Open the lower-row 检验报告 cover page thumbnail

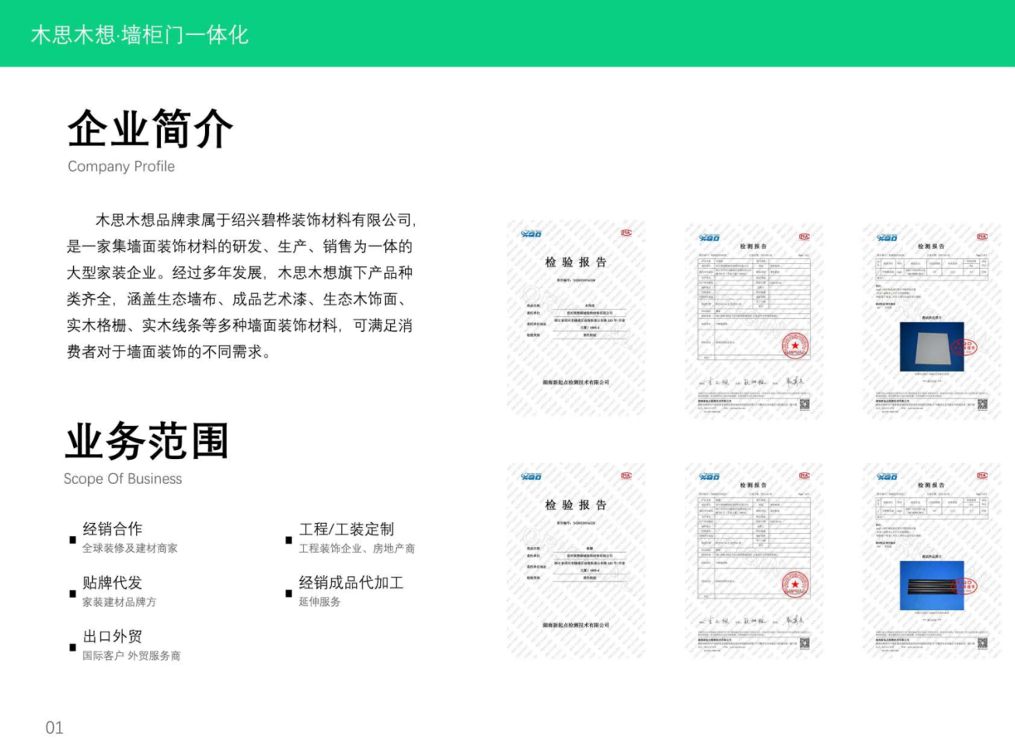point(576,562)
